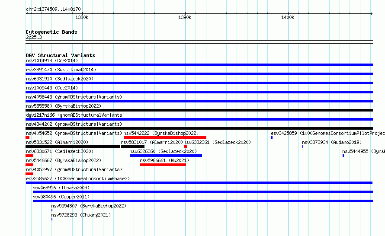The width and height of the screenshot is (385, 236).
Task: Click the left arrow on the ruler
Action: pos(27,14)
